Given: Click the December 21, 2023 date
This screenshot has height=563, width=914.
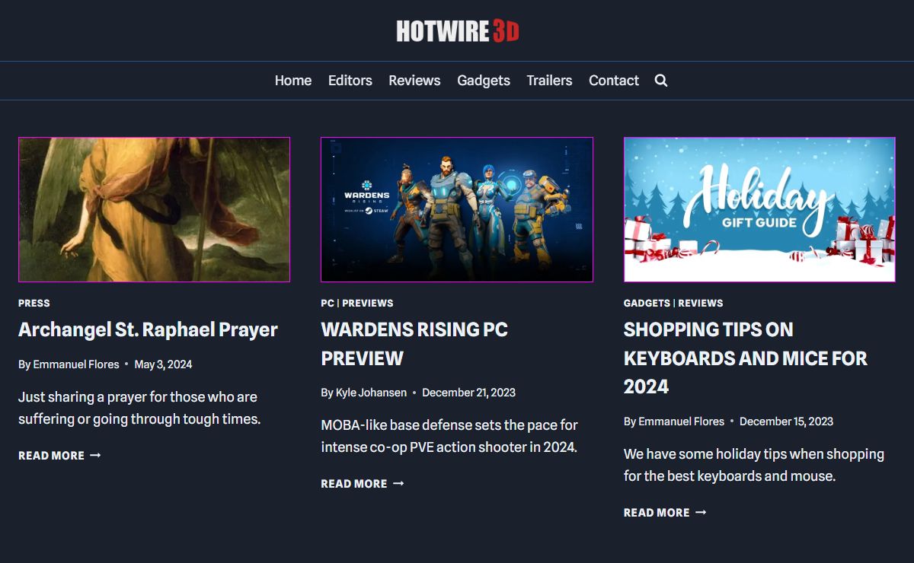Looking at the screenshot, I should 468,393.
